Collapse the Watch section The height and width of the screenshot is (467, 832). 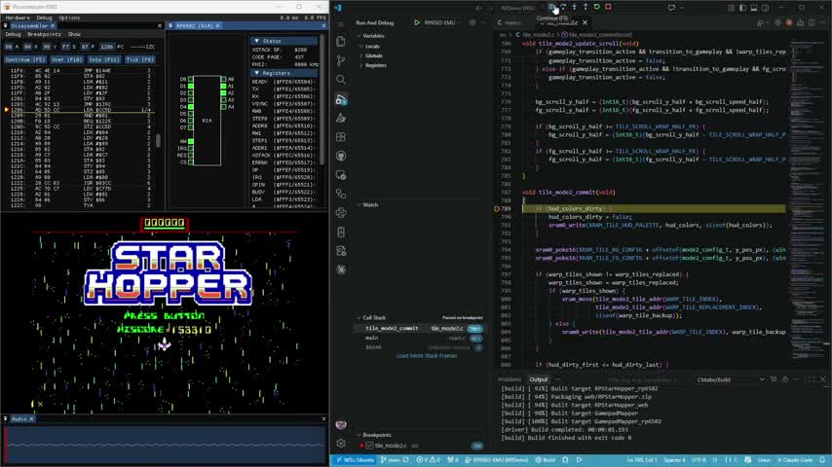pyautogui.click(x=370, y=204)
